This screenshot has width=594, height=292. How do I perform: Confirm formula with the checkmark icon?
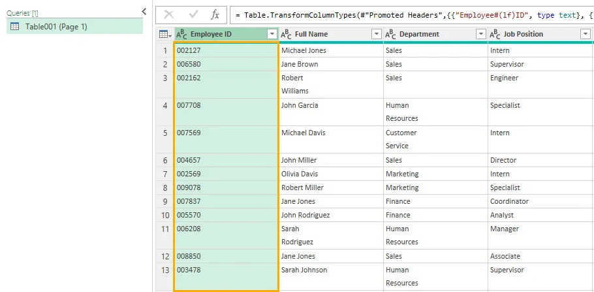[x=194, y=15]
